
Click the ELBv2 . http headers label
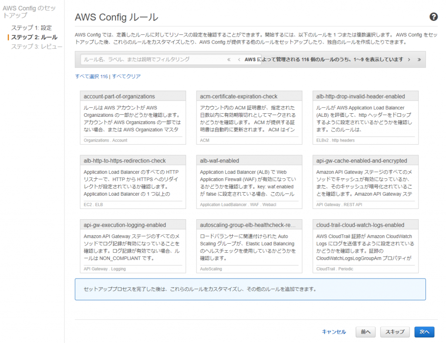(335, 140)
